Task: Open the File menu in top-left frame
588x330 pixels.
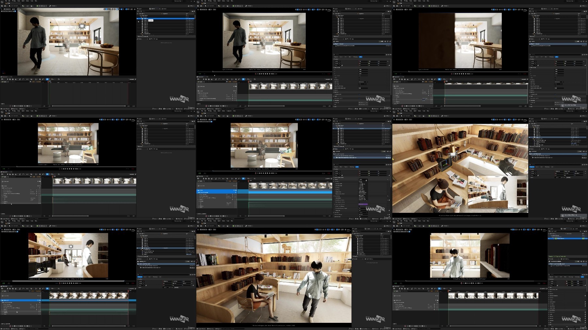Action: [6, 1]
